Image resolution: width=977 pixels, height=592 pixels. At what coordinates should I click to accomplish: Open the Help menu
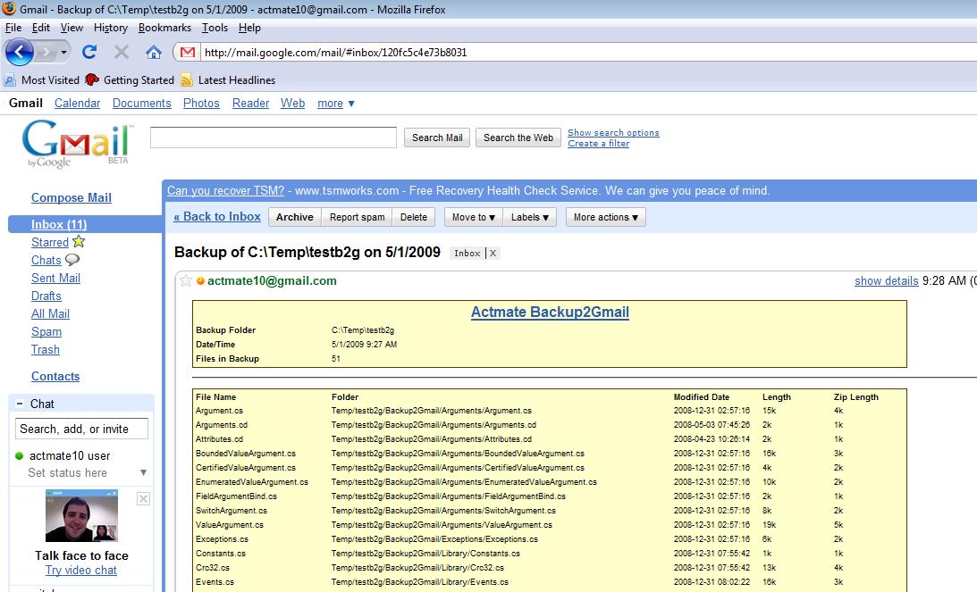pos(249,28)
